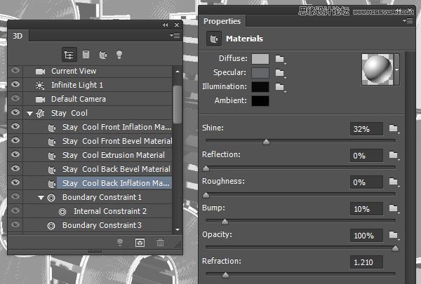Click Front Bevel Material row icon
Screen dimensions: 421x284
51,142
